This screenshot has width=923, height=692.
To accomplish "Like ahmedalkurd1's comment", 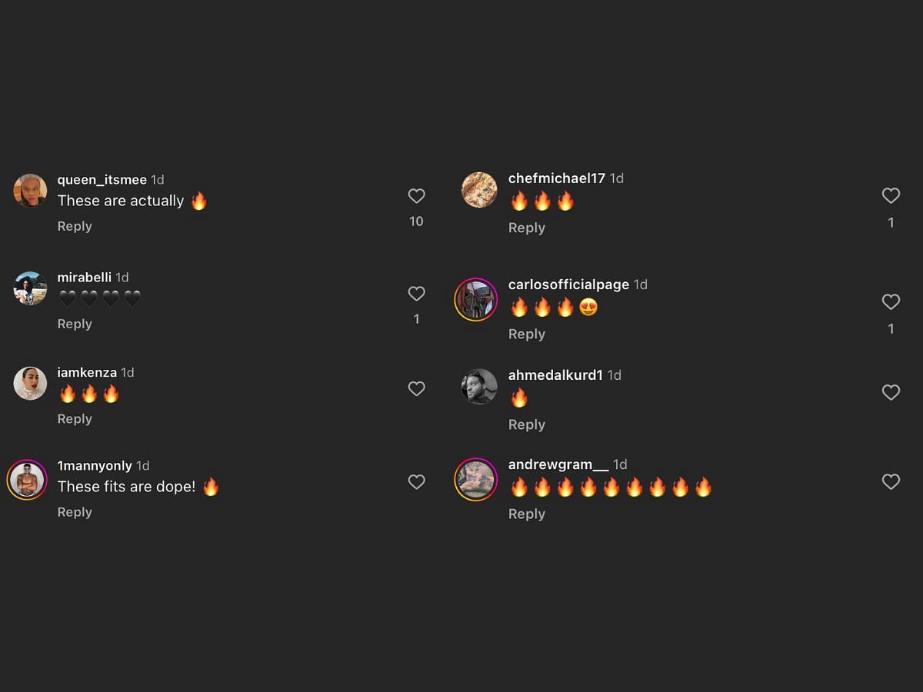I will point(891,393).
